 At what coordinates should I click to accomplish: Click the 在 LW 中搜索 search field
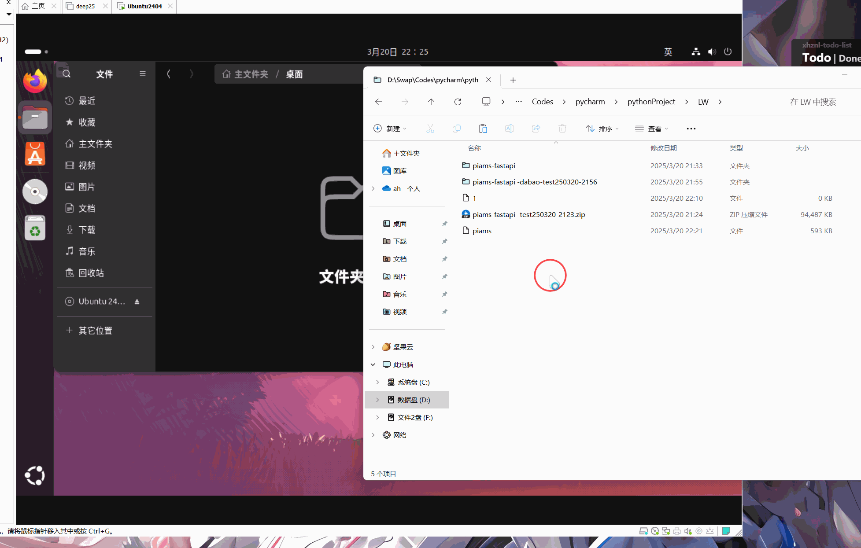coord(813,102)
